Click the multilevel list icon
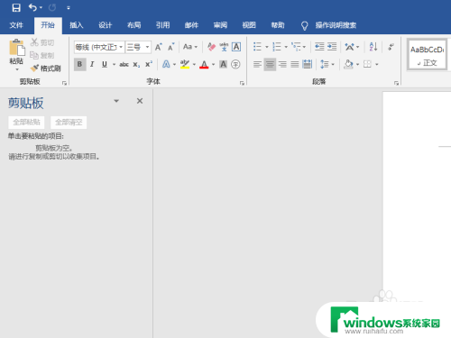451x338 pixels. pyautogui.click(x=296, y=47)
